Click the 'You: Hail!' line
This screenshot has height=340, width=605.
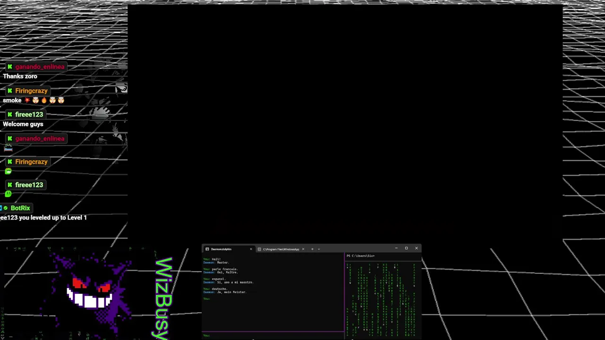coord(212,259)
